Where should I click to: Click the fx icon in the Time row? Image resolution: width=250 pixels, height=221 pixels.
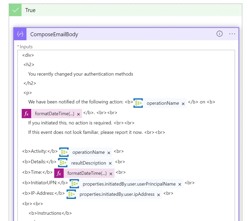[59, 173]
